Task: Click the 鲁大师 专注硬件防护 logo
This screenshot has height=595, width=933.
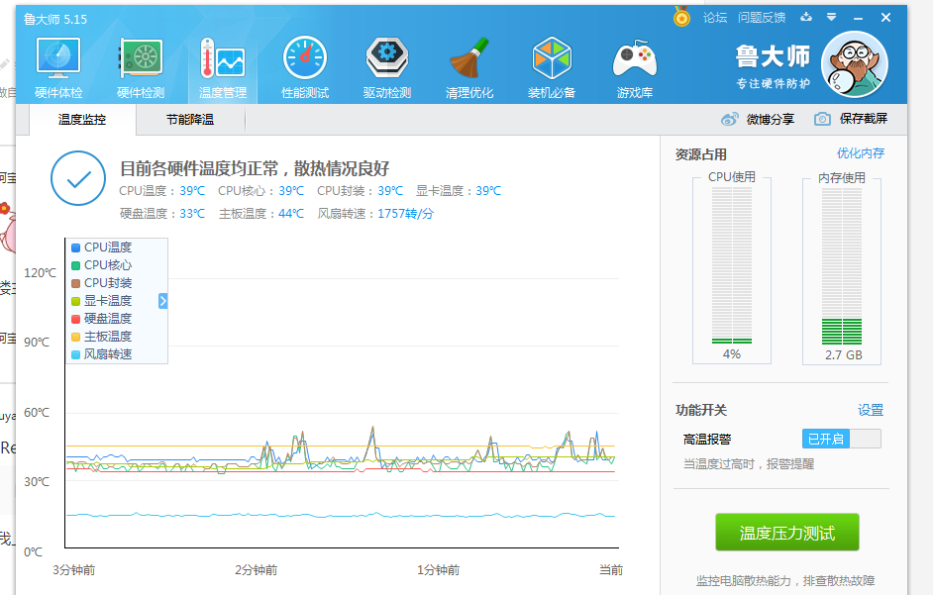Action: [x=773, y=66]
